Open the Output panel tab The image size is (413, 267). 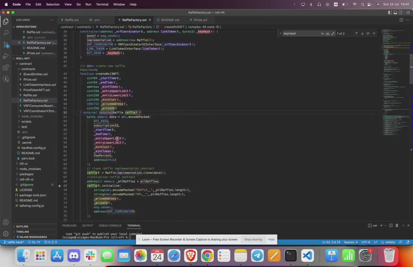[87, 225]
